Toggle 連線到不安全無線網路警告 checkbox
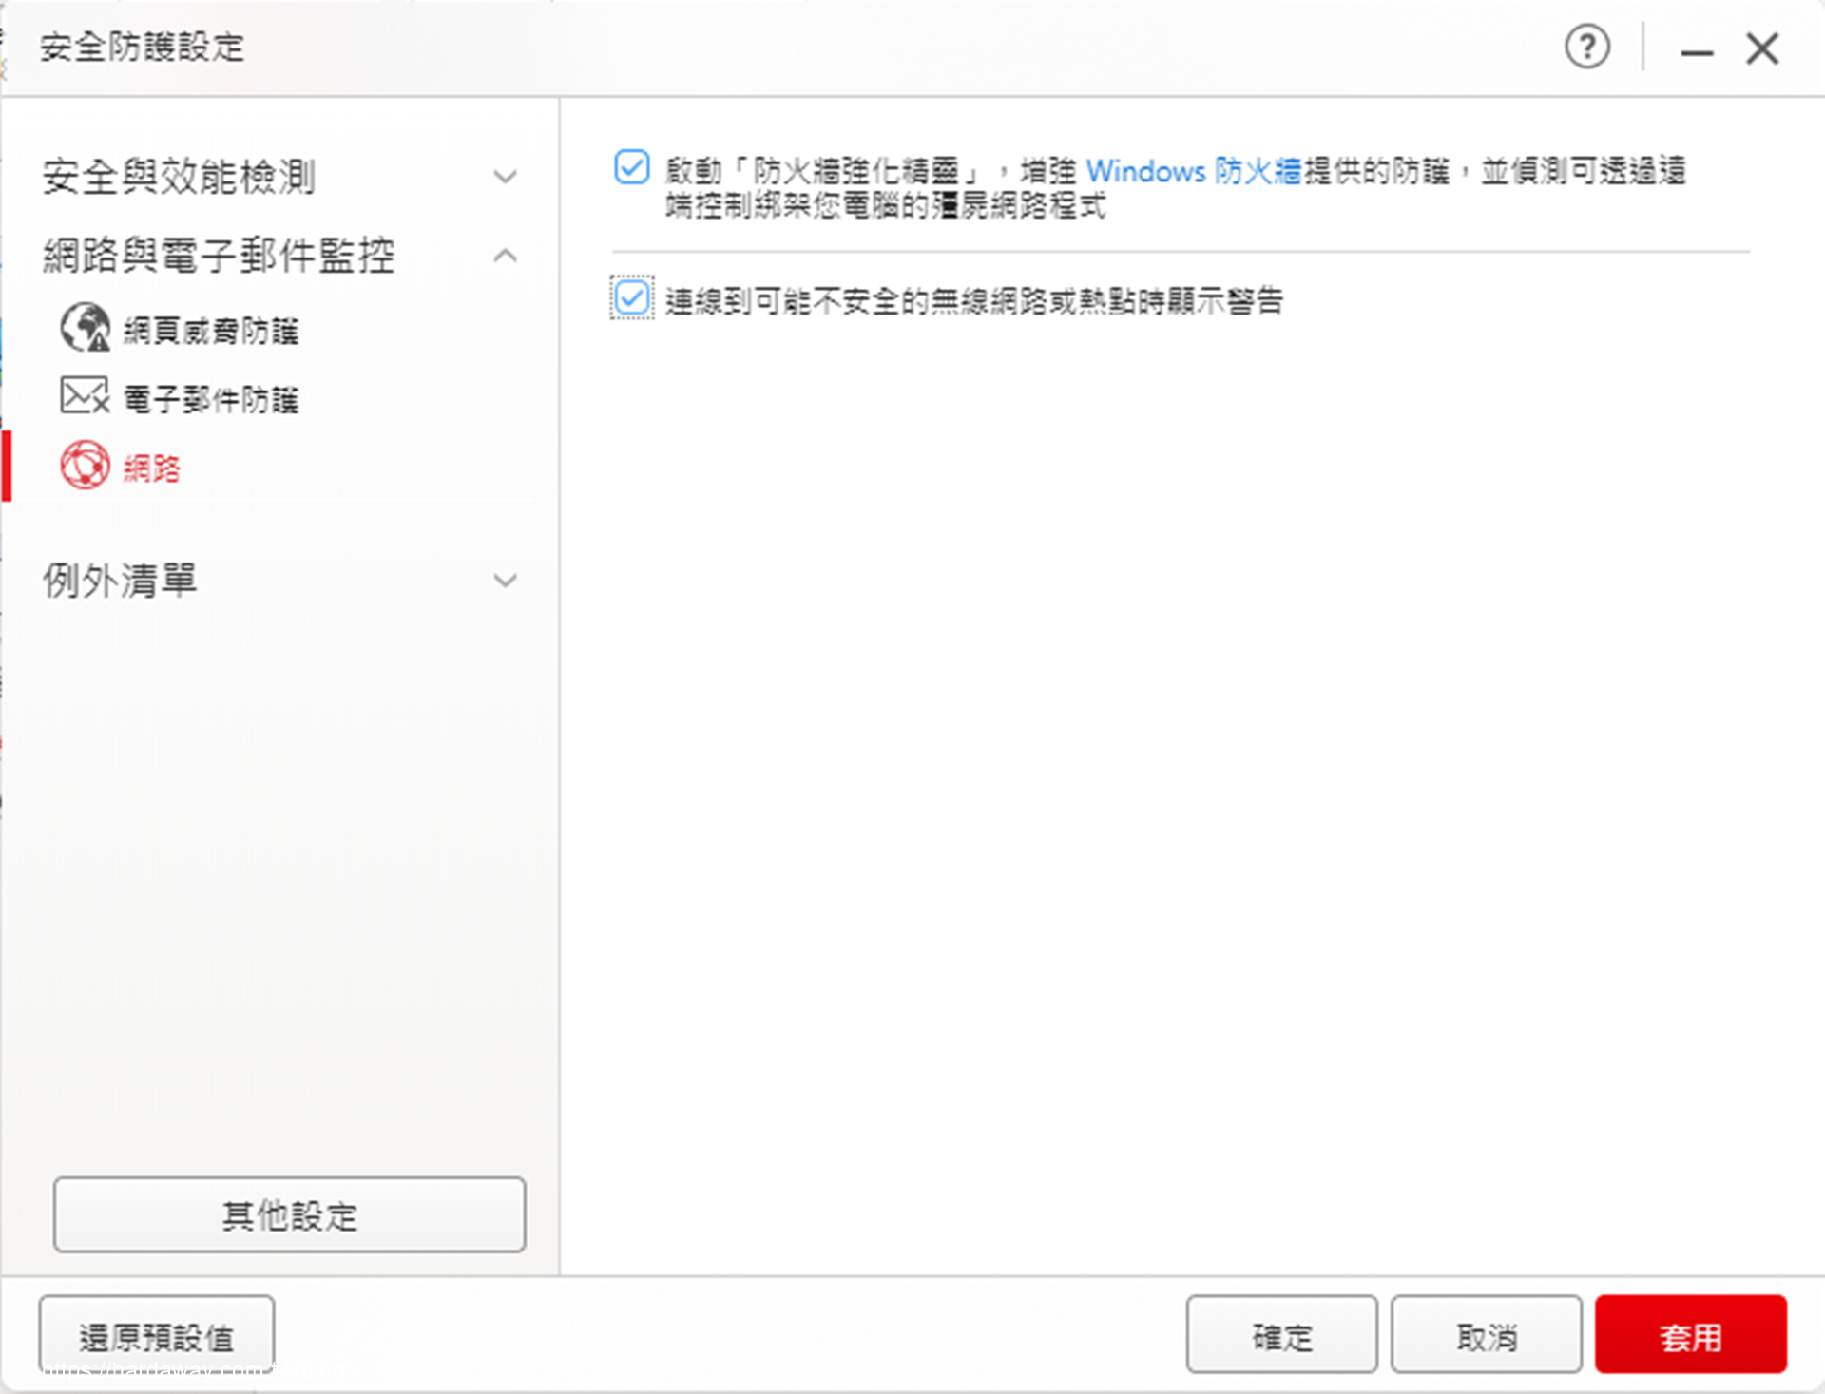Viewport: 1825px width, 1394px height. point(628,301)
